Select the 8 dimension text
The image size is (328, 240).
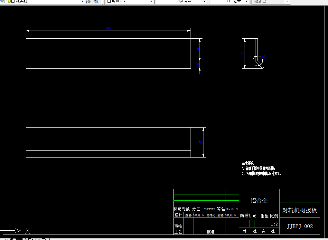[198, 64]
